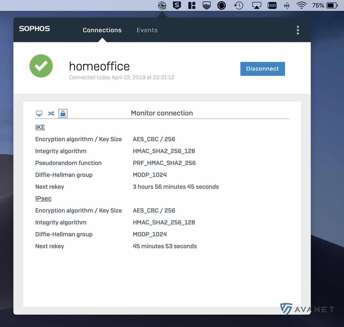
Task: Click the IKE section heading
Action: pos(40,127)
